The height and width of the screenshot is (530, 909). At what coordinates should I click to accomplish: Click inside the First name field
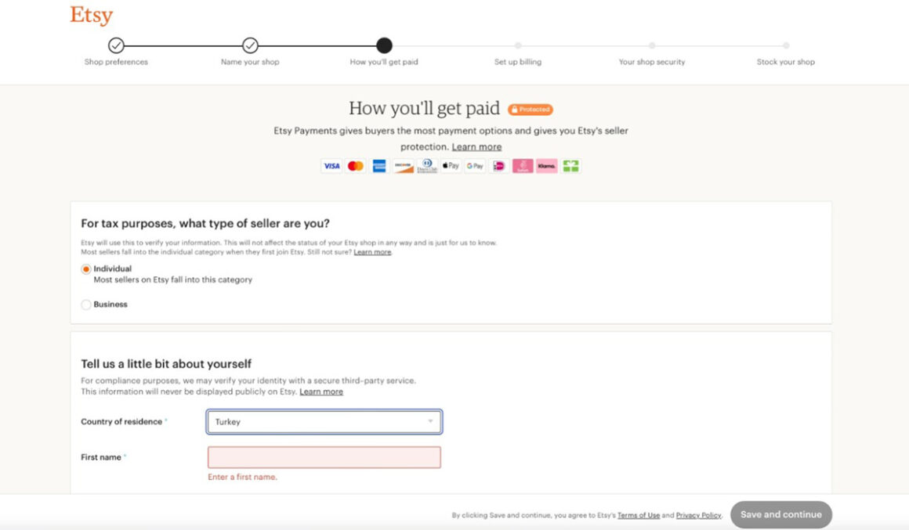pos(324,457)
